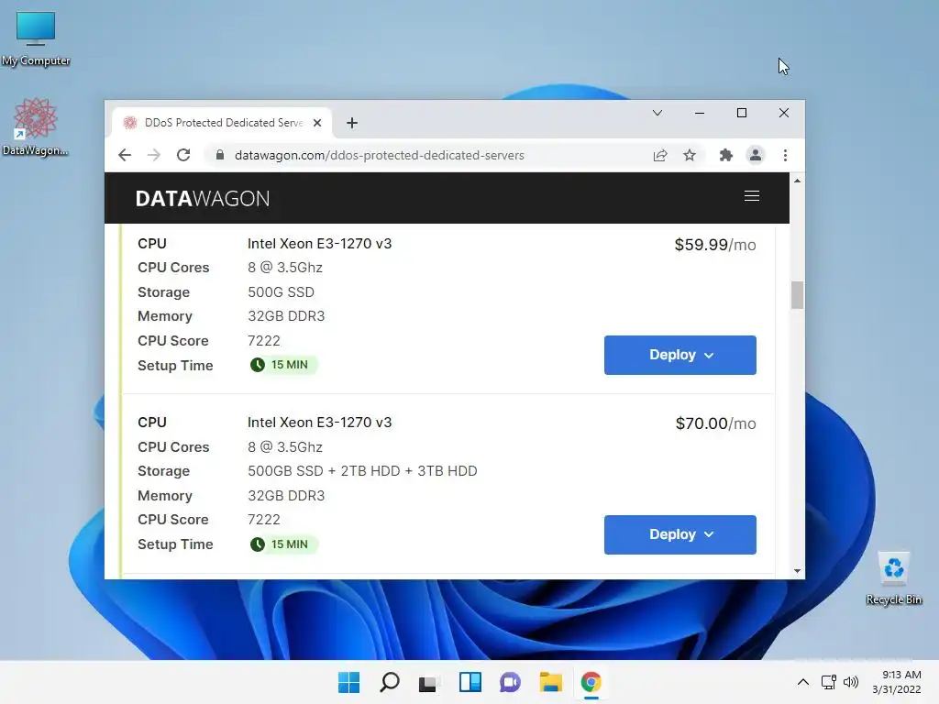The height and width of the screenshot is (704, 939).
Task: Open the tab search dropdown chevron
Action: [657, 113]
